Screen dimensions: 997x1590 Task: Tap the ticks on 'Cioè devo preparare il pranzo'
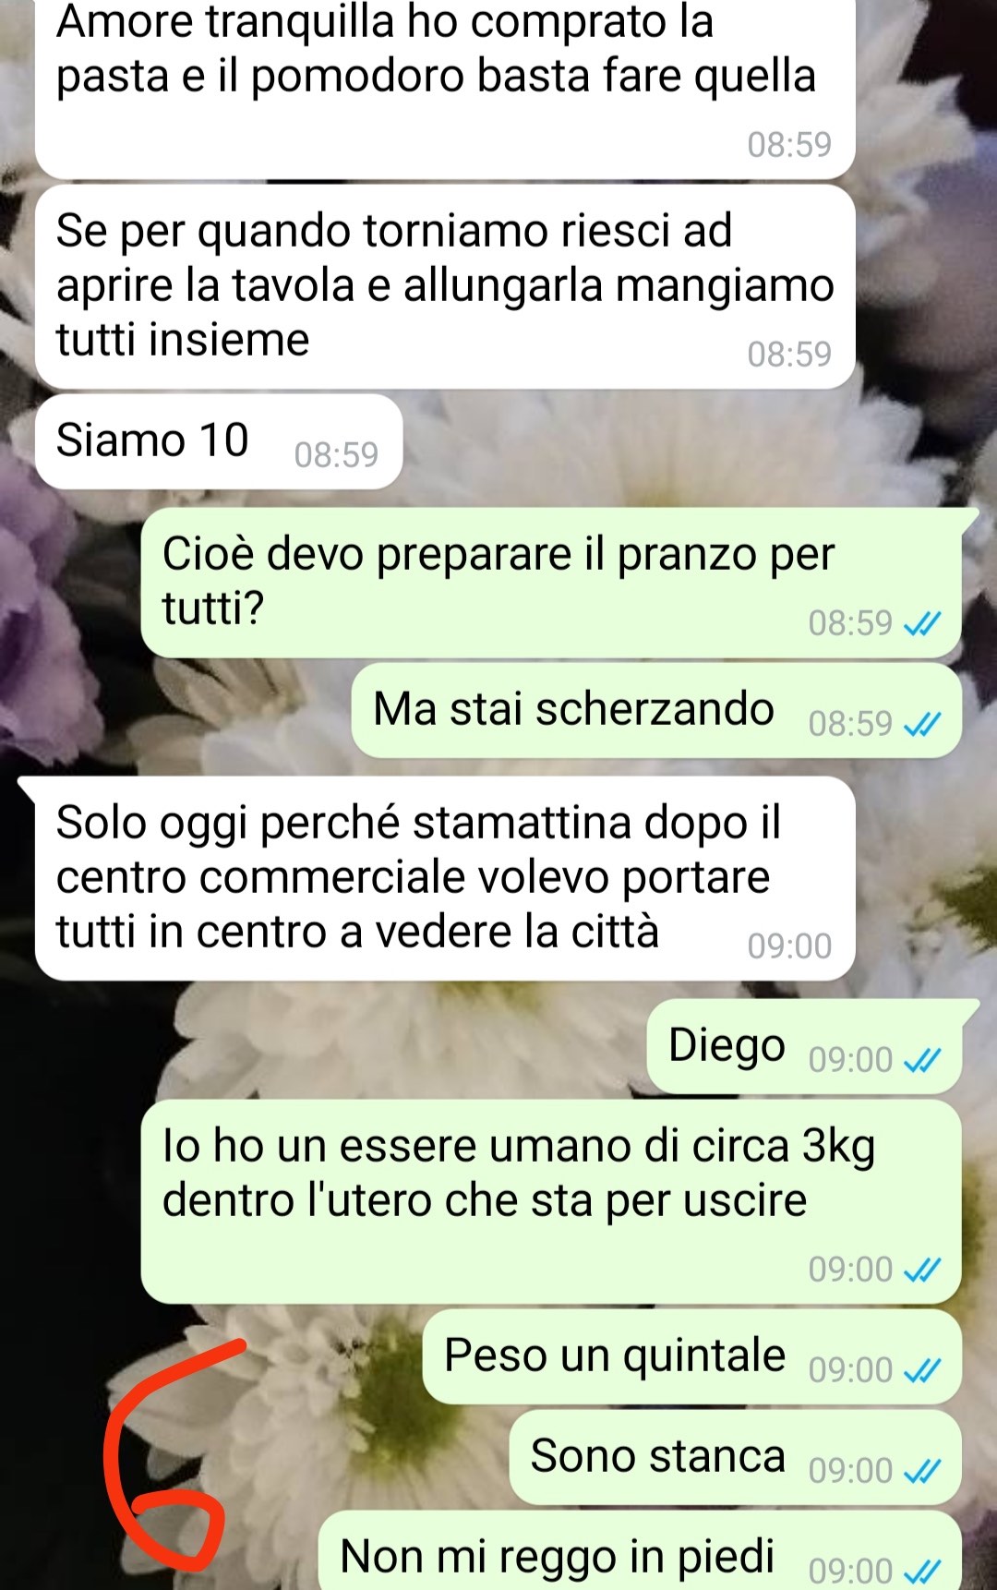click(921, 624)
